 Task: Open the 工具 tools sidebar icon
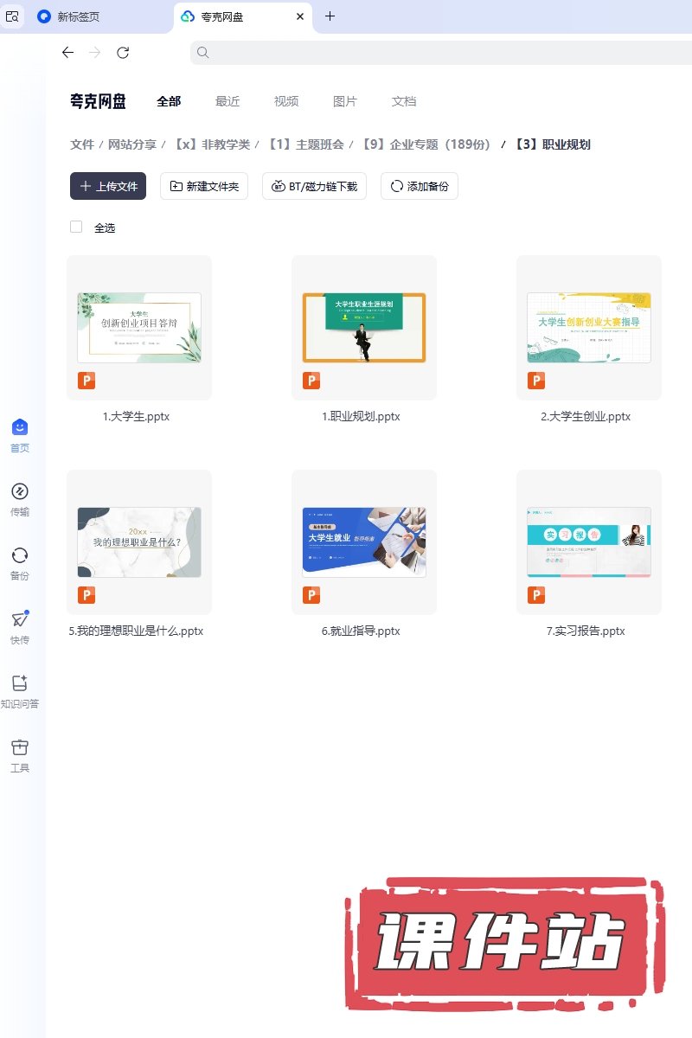tap(20, 748)
